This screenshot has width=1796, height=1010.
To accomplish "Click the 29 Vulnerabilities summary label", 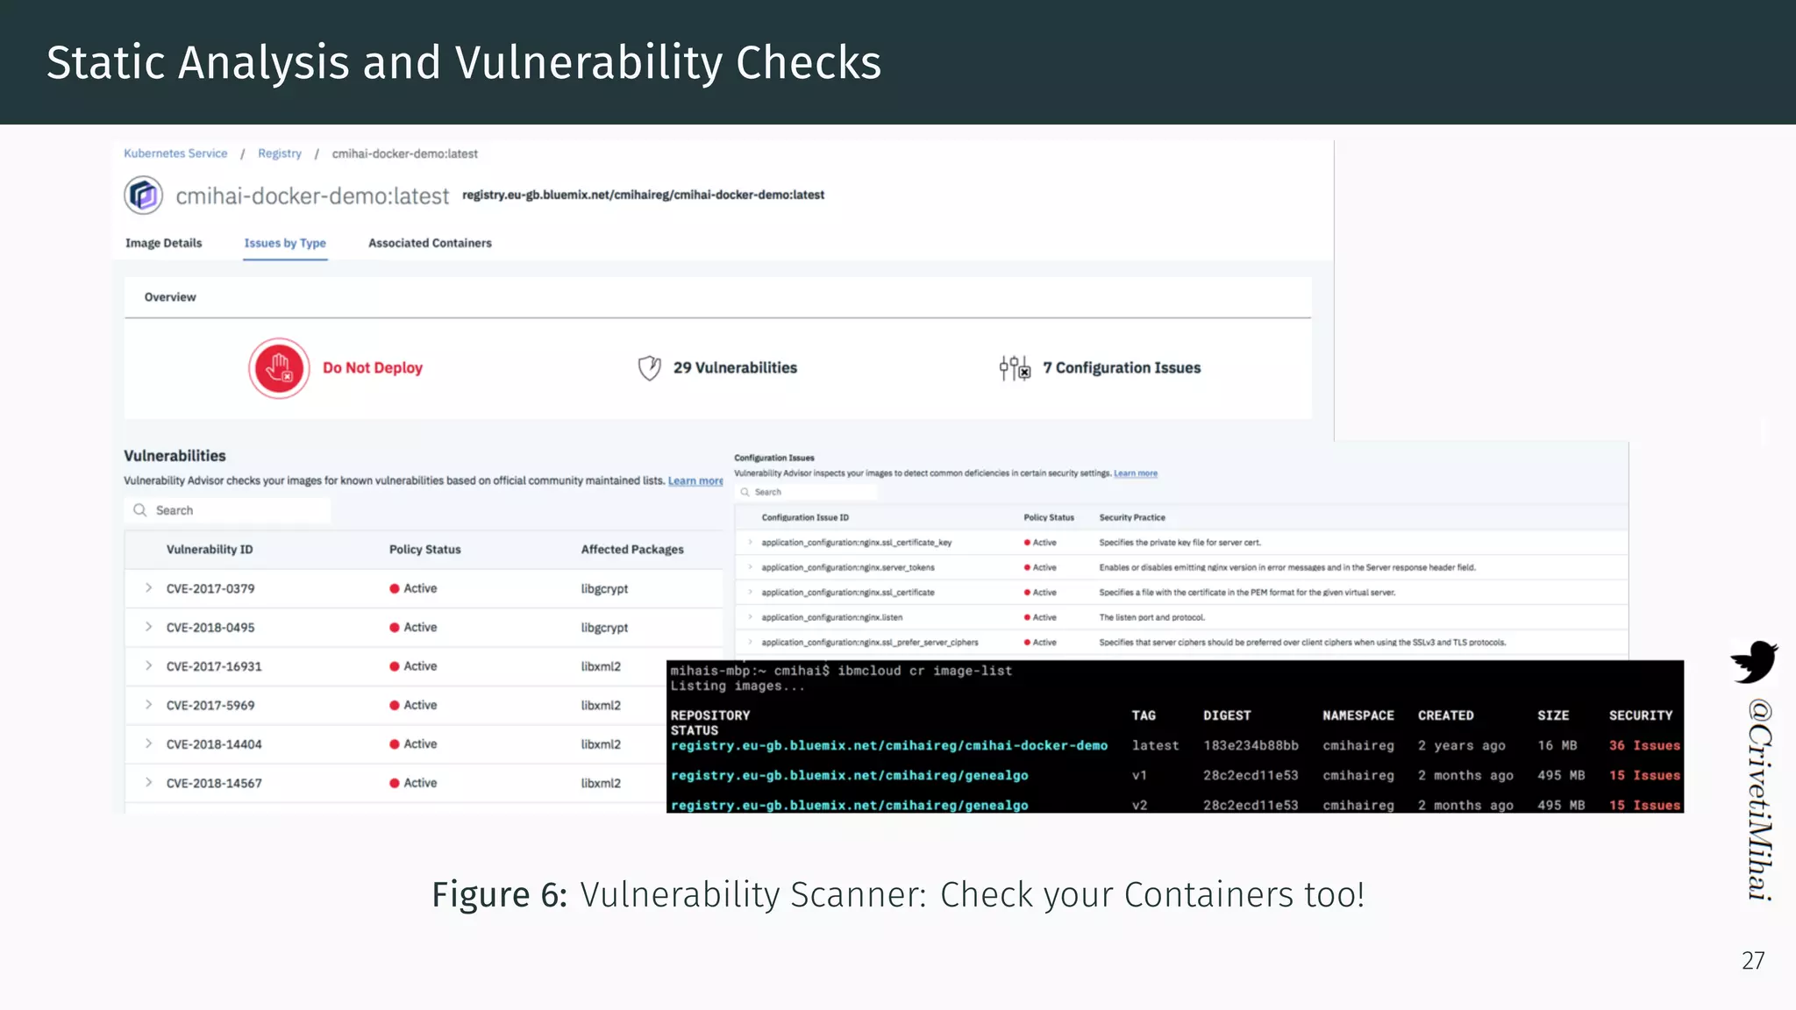I will click(x=735, y=368).
